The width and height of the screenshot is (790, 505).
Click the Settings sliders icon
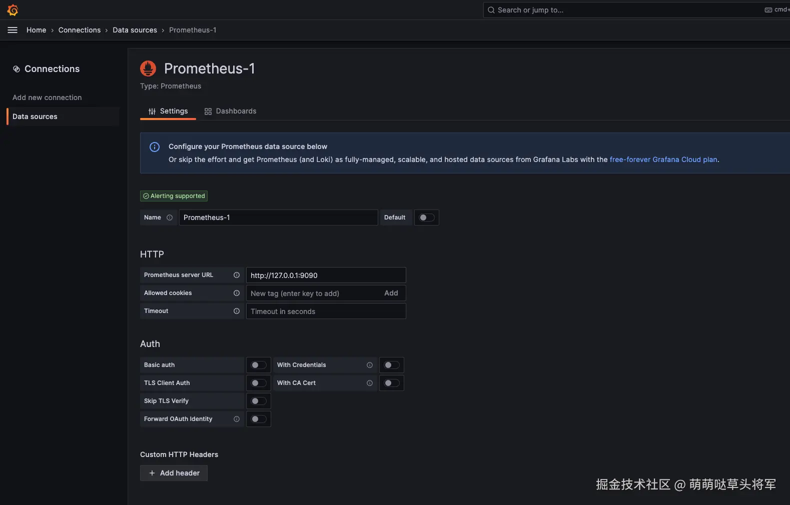[152, 111]
